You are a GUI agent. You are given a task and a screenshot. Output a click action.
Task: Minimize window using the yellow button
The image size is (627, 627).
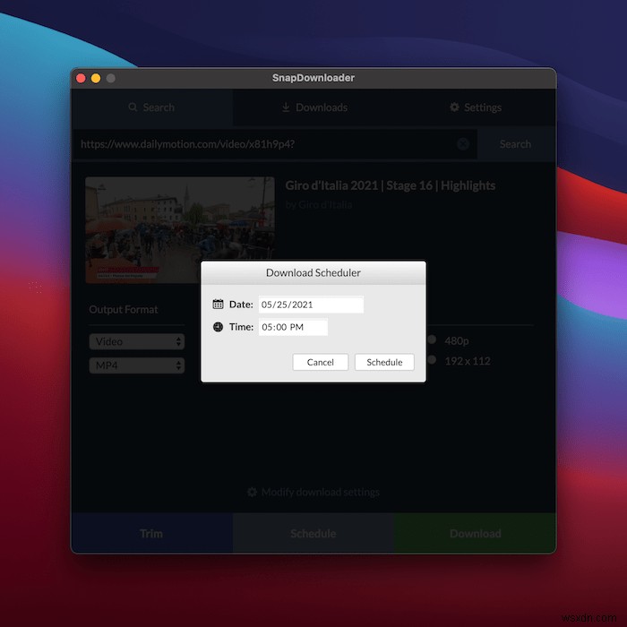(96, 78)
